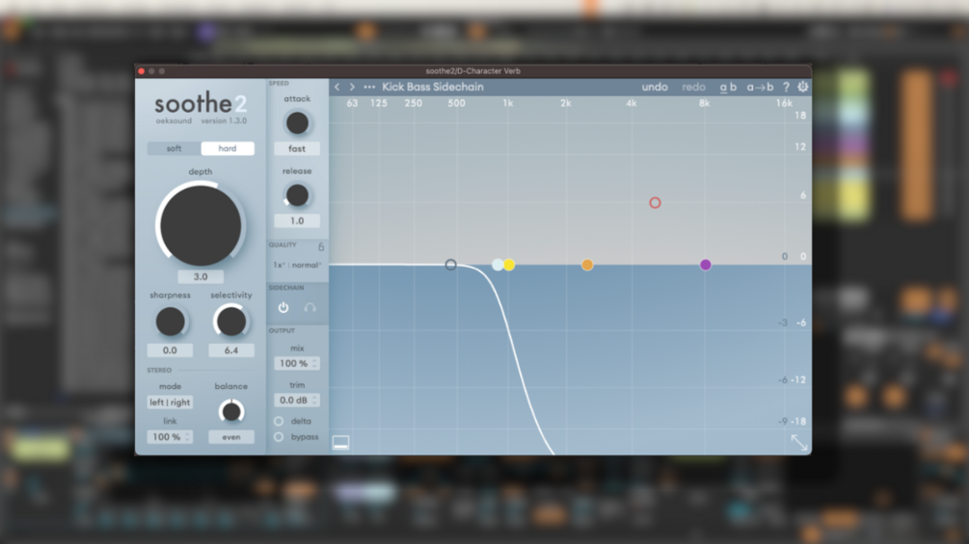Switch to hard mode
Viewport: 969px width, 544px height.
(x=228, y=148)
